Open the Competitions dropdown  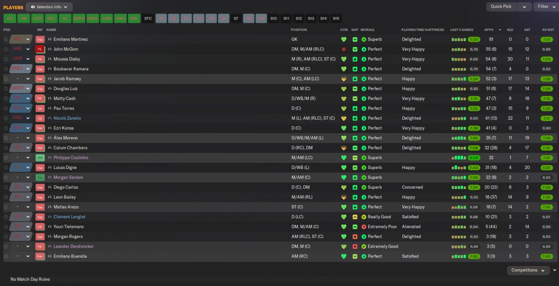point(528,270)
